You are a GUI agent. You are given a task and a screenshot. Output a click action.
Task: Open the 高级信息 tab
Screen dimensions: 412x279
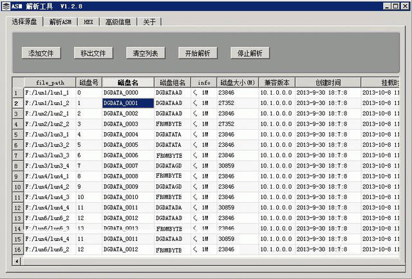[118, 22]
